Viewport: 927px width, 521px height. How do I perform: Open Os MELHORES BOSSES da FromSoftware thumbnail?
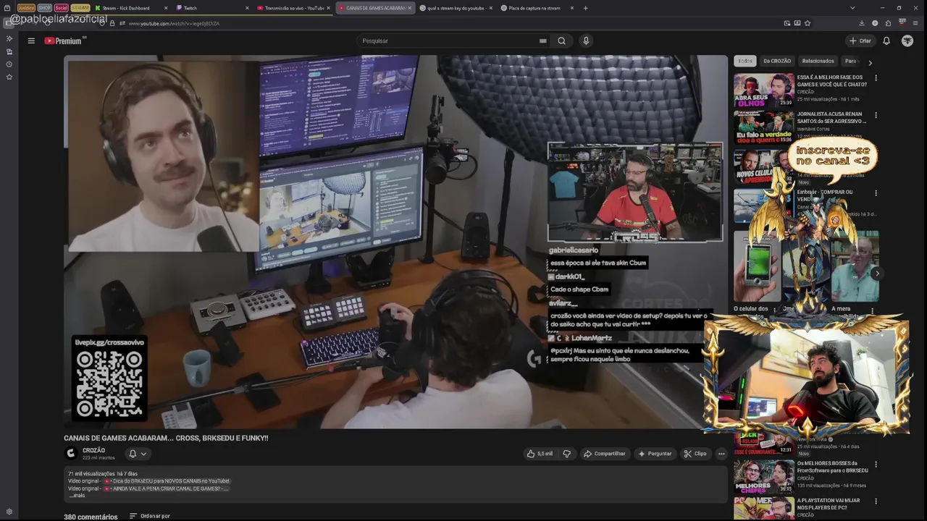[763, 477]
